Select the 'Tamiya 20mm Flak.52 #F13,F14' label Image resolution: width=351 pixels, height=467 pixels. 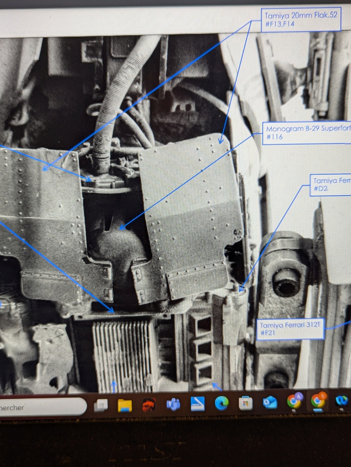pyautogui.click(x=301, y=20)
